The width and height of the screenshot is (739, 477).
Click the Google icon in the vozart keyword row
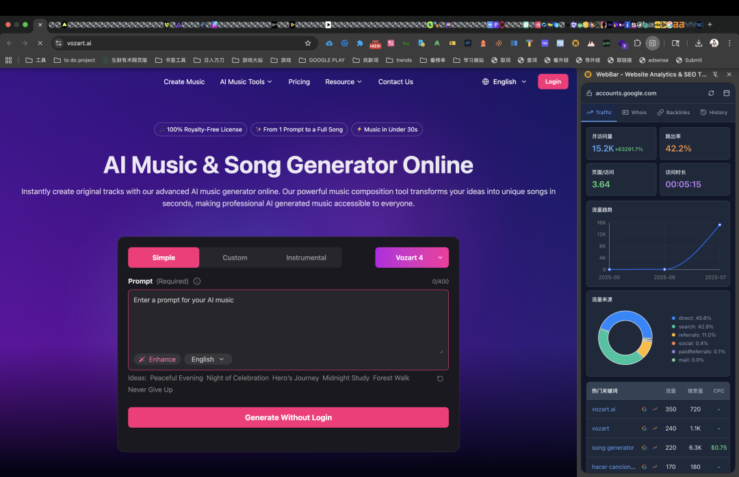tap(645, 428)
